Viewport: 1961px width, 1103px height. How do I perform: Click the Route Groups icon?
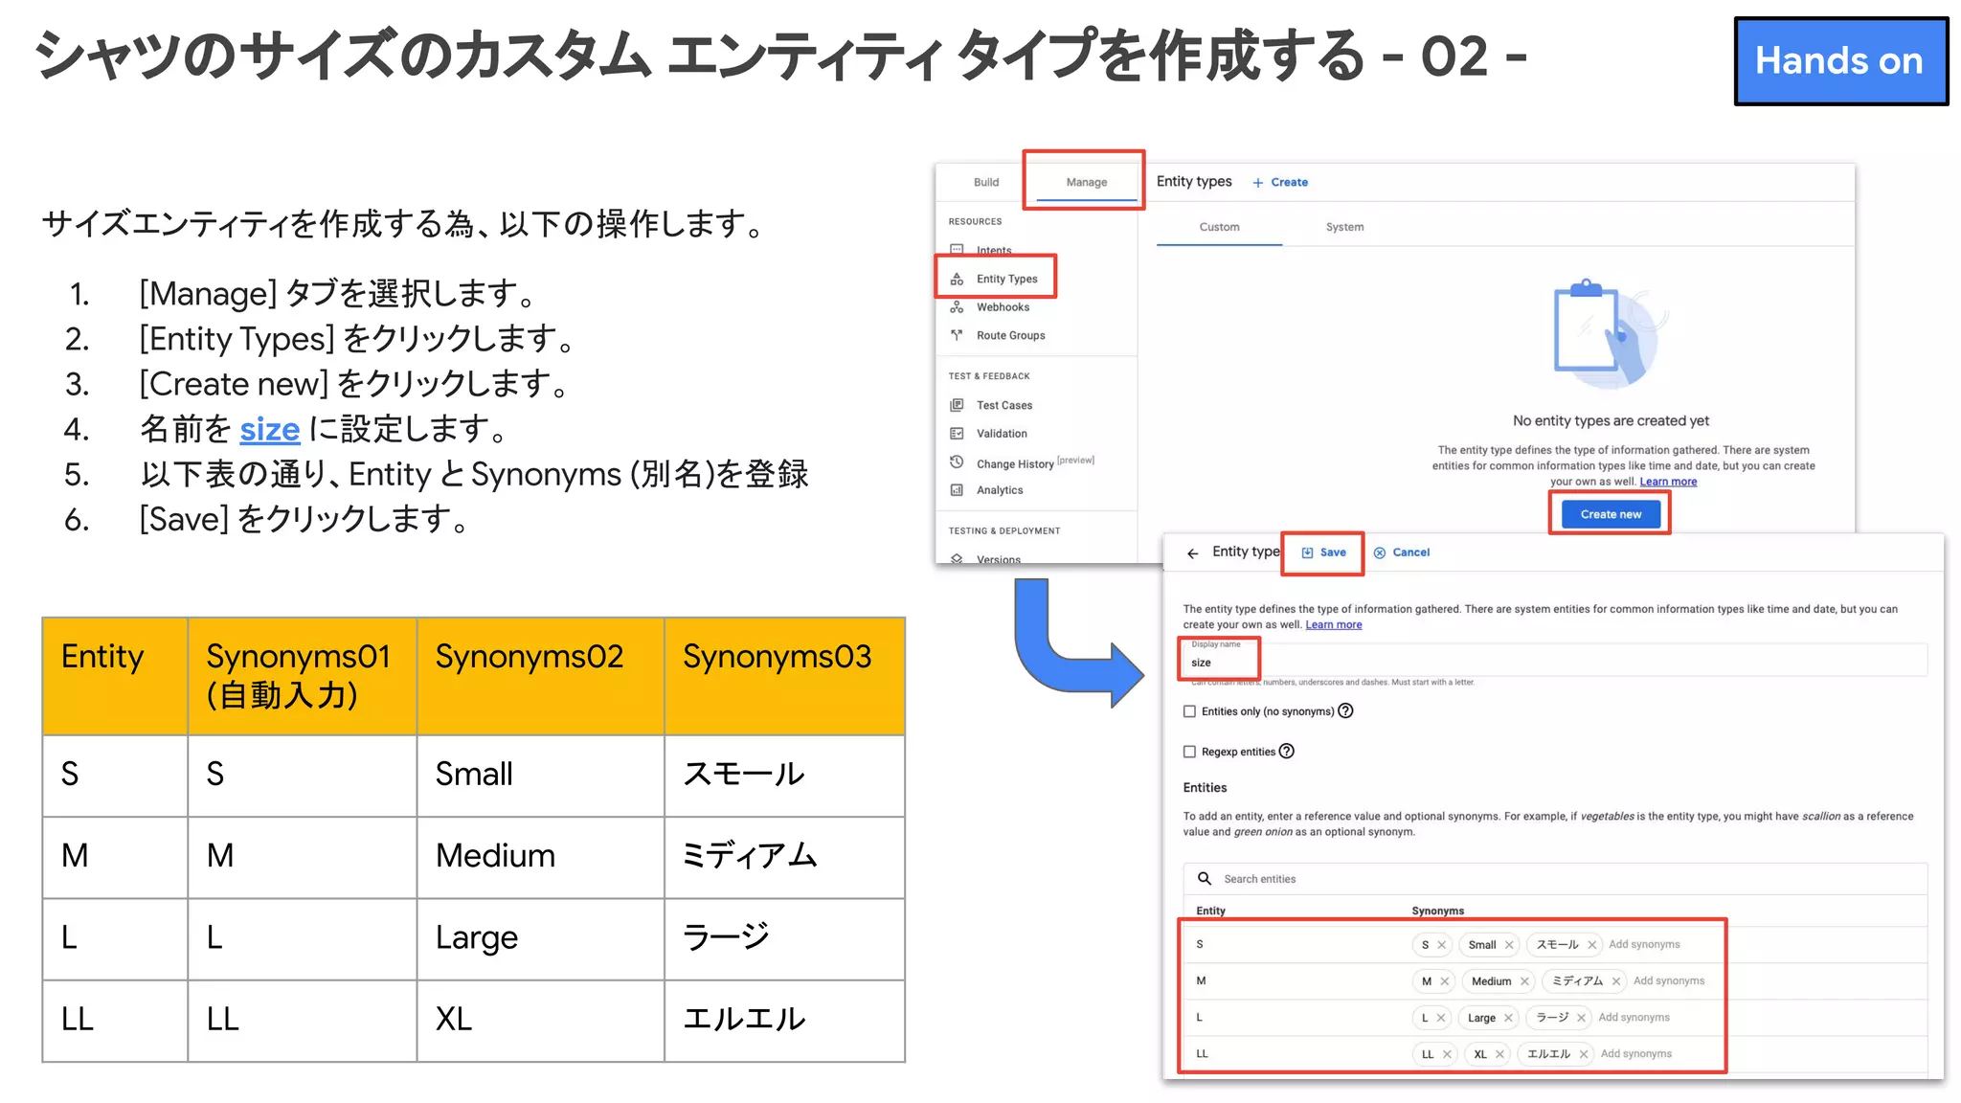(x=957, y=335)
